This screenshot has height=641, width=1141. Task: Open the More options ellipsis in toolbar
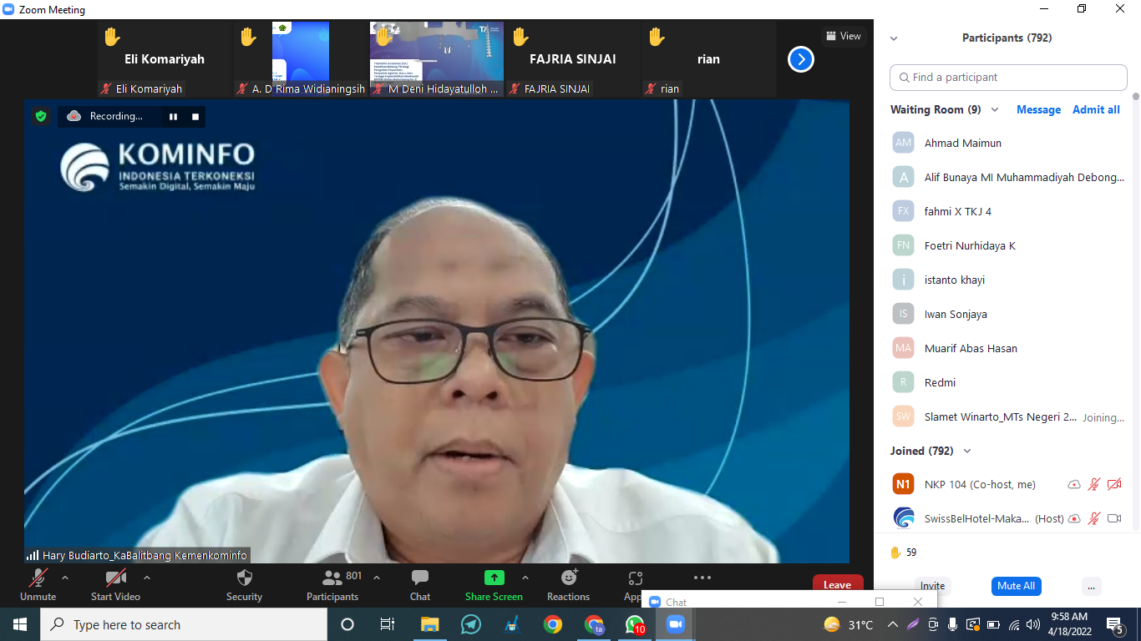pos(702,578)
